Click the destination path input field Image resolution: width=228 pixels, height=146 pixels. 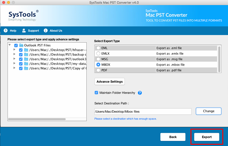[x=143, y=111]
